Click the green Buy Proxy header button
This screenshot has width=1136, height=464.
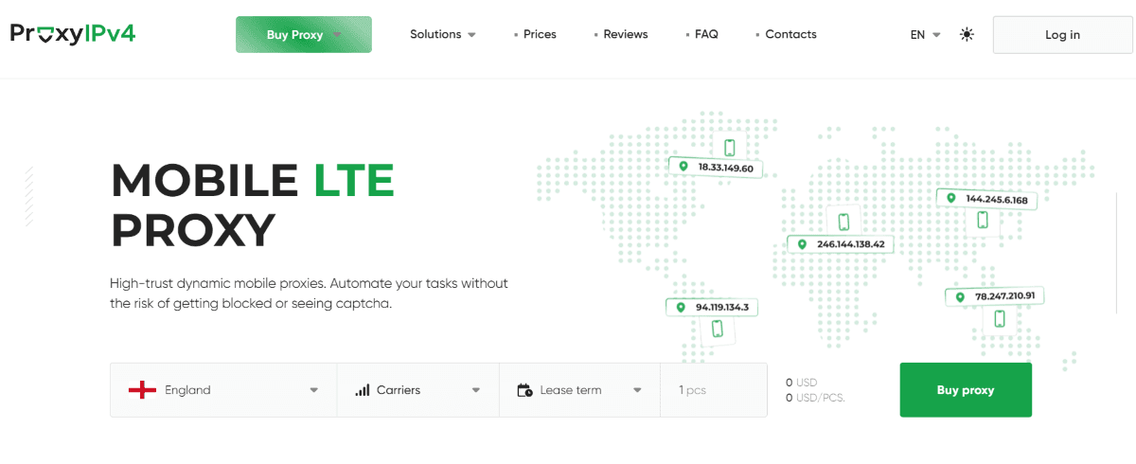[304, 34]
